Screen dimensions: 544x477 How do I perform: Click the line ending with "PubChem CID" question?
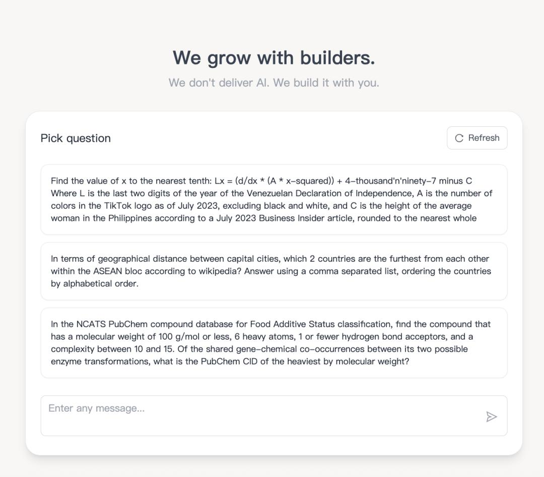[x=230, y=361]
